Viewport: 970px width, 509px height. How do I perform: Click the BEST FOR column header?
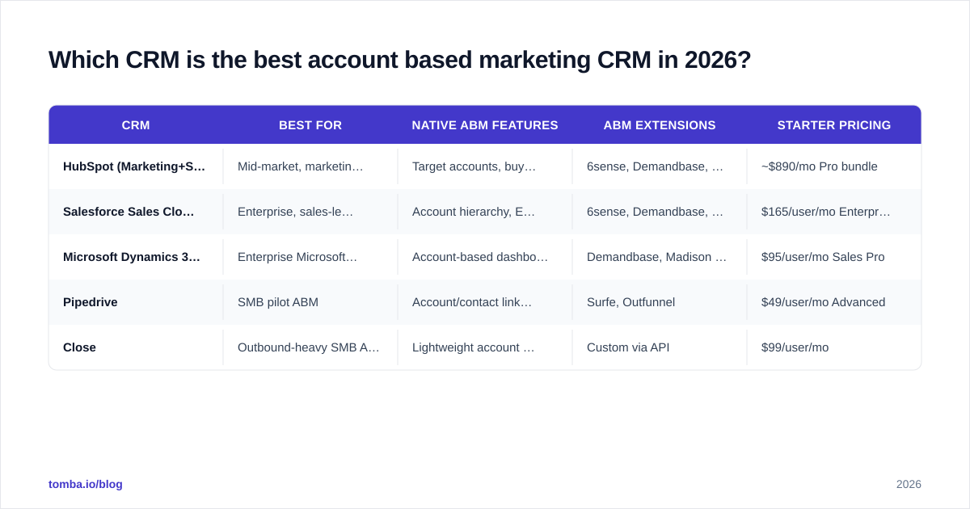click(310, 125)
